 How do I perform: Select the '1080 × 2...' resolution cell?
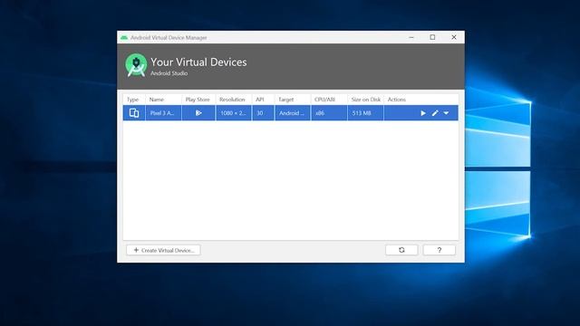pyautogui.click(x=234, y=113)
